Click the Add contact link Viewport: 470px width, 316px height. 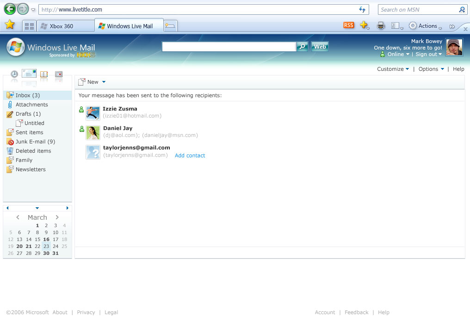(190, 155)
